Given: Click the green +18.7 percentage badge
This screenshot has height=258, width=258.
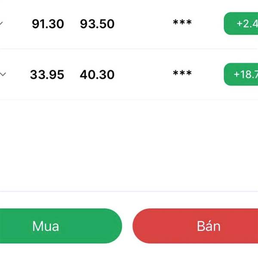Looking at the screenshot, I should tap(242, 74).
